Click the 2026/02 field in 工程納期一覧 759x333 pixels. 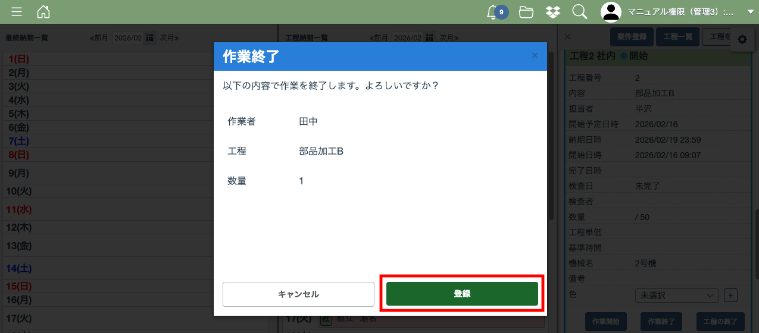(408, 37)
